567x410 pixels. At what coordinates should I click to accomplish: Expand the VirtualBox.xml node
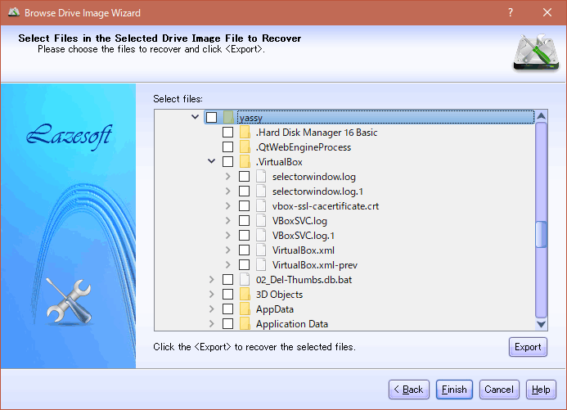(x=227, y=250)
